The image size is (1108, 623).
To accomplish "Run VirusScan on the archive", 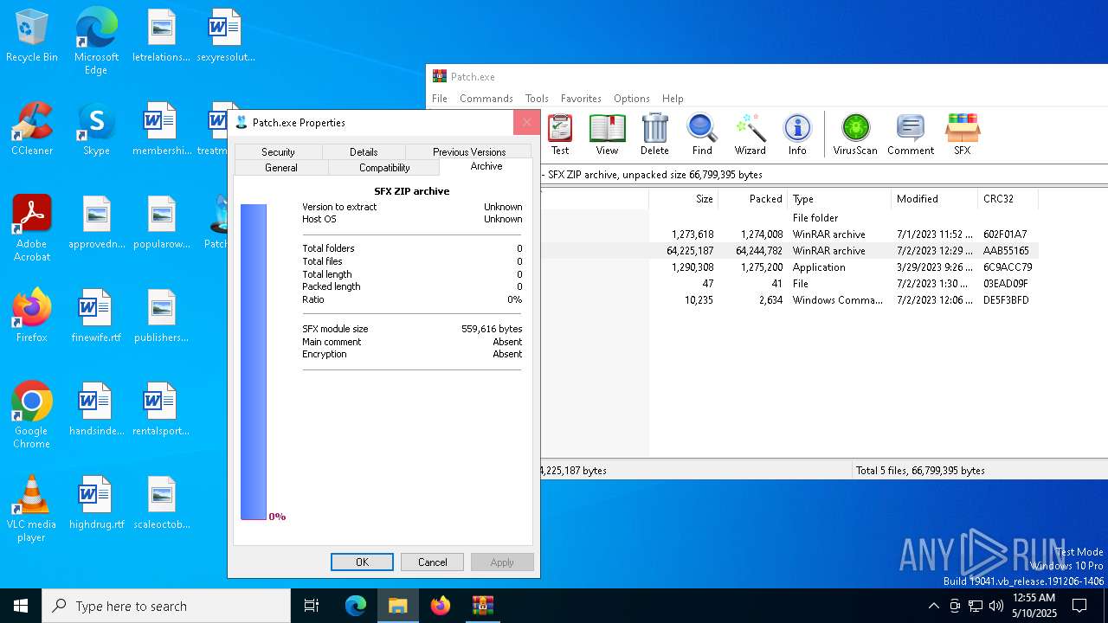I will click(855, 135).
